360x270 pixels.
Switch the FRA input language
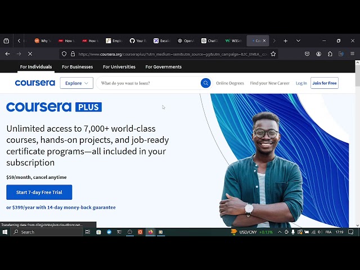click(x=328, y=232)
